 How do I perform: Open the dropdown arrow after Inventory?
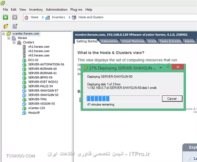pos(69,17)
